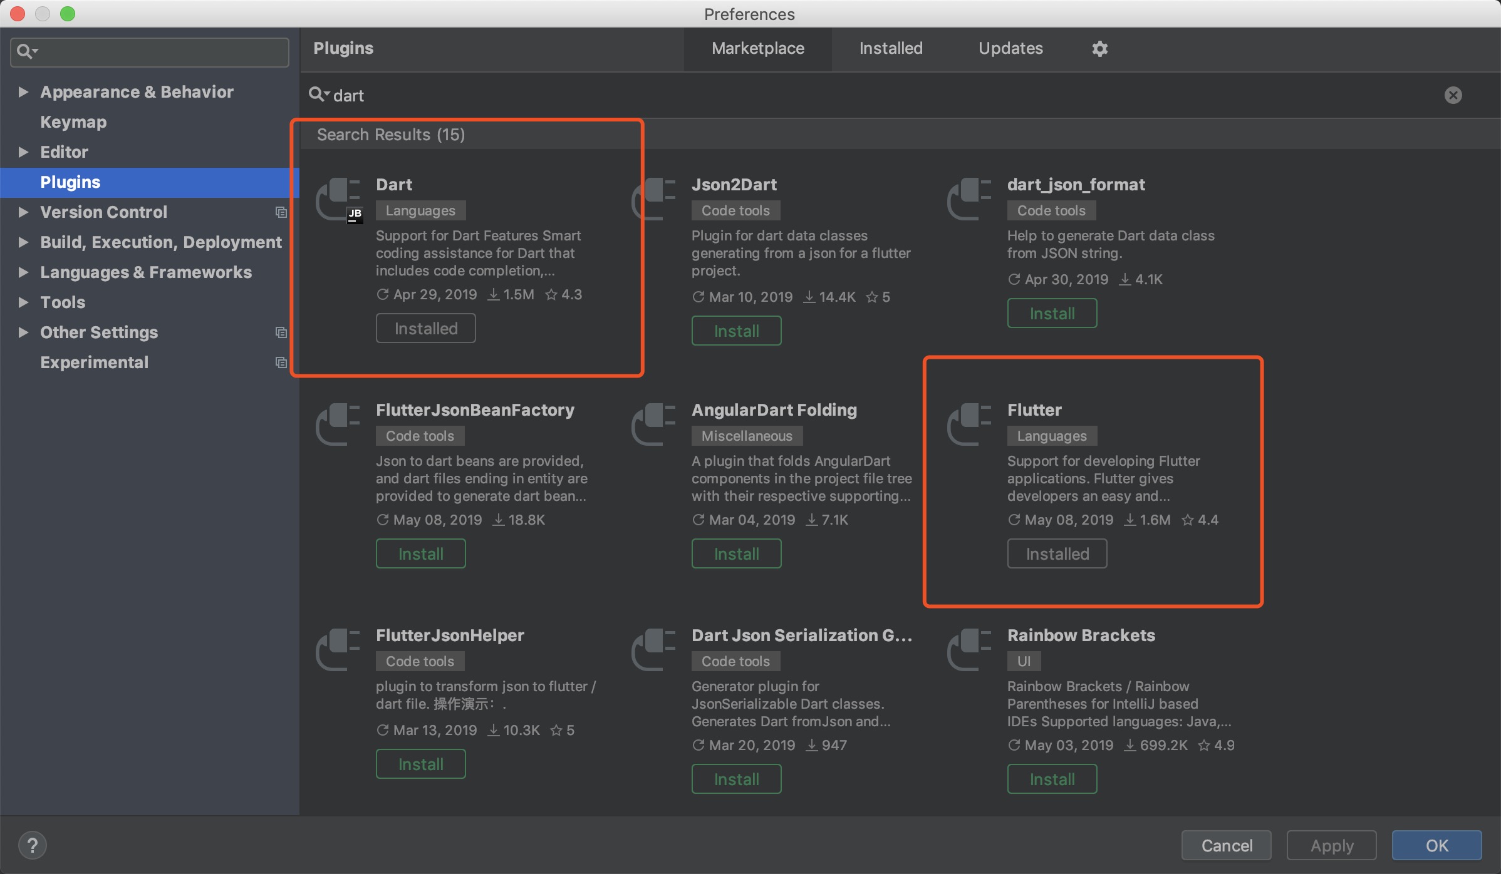The width and height of the screenshot is (1501, 874).
Task: Open the Rainbow Brackets plugin title
Action: 1081,635
